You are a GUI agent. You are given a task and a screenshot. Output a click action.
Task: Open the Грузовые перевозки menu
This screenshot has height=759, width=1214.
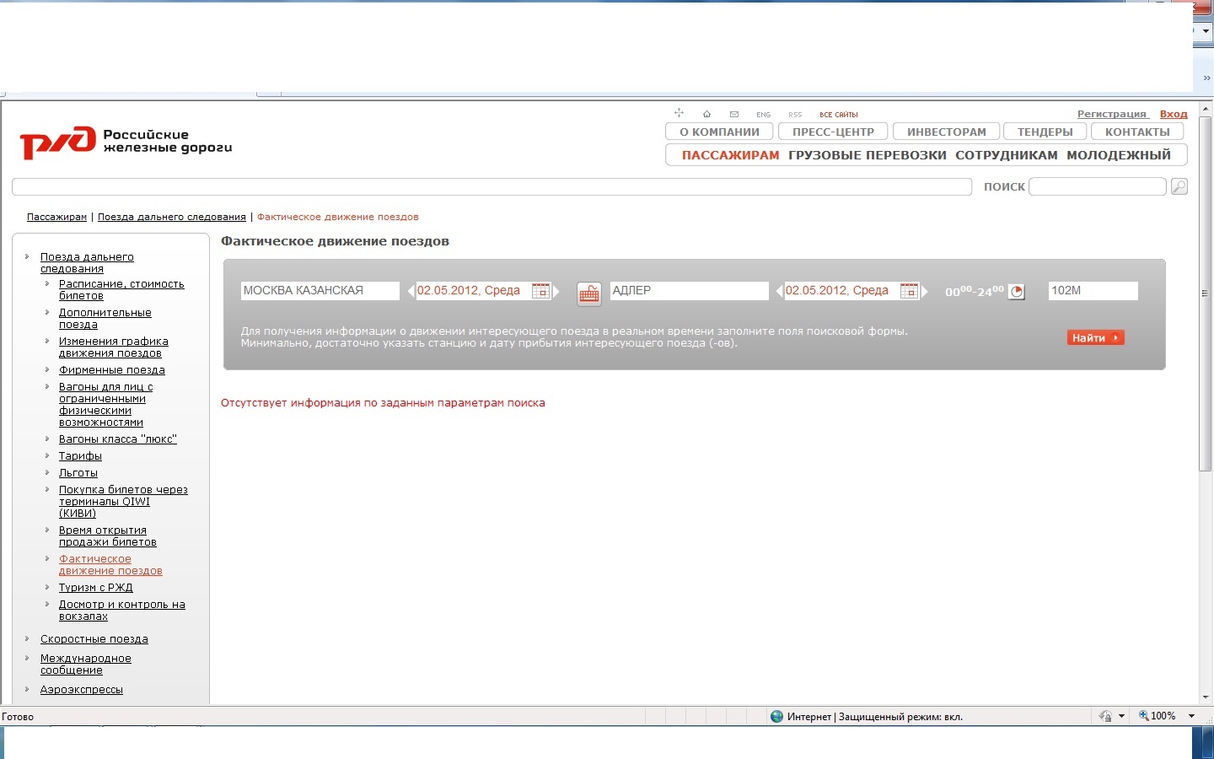[x=867, y=155]
